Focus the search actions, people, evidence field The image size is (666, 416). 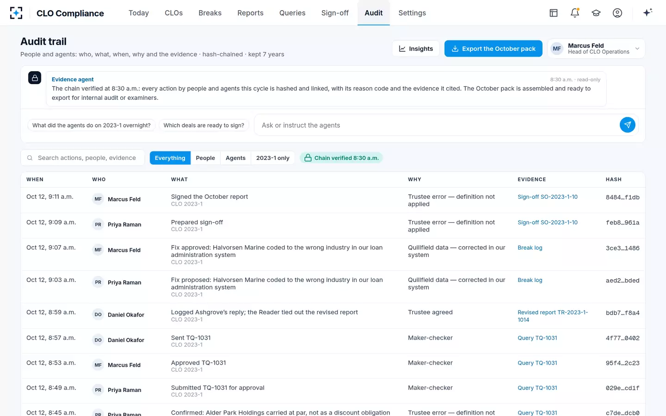(x=83, y=158)
